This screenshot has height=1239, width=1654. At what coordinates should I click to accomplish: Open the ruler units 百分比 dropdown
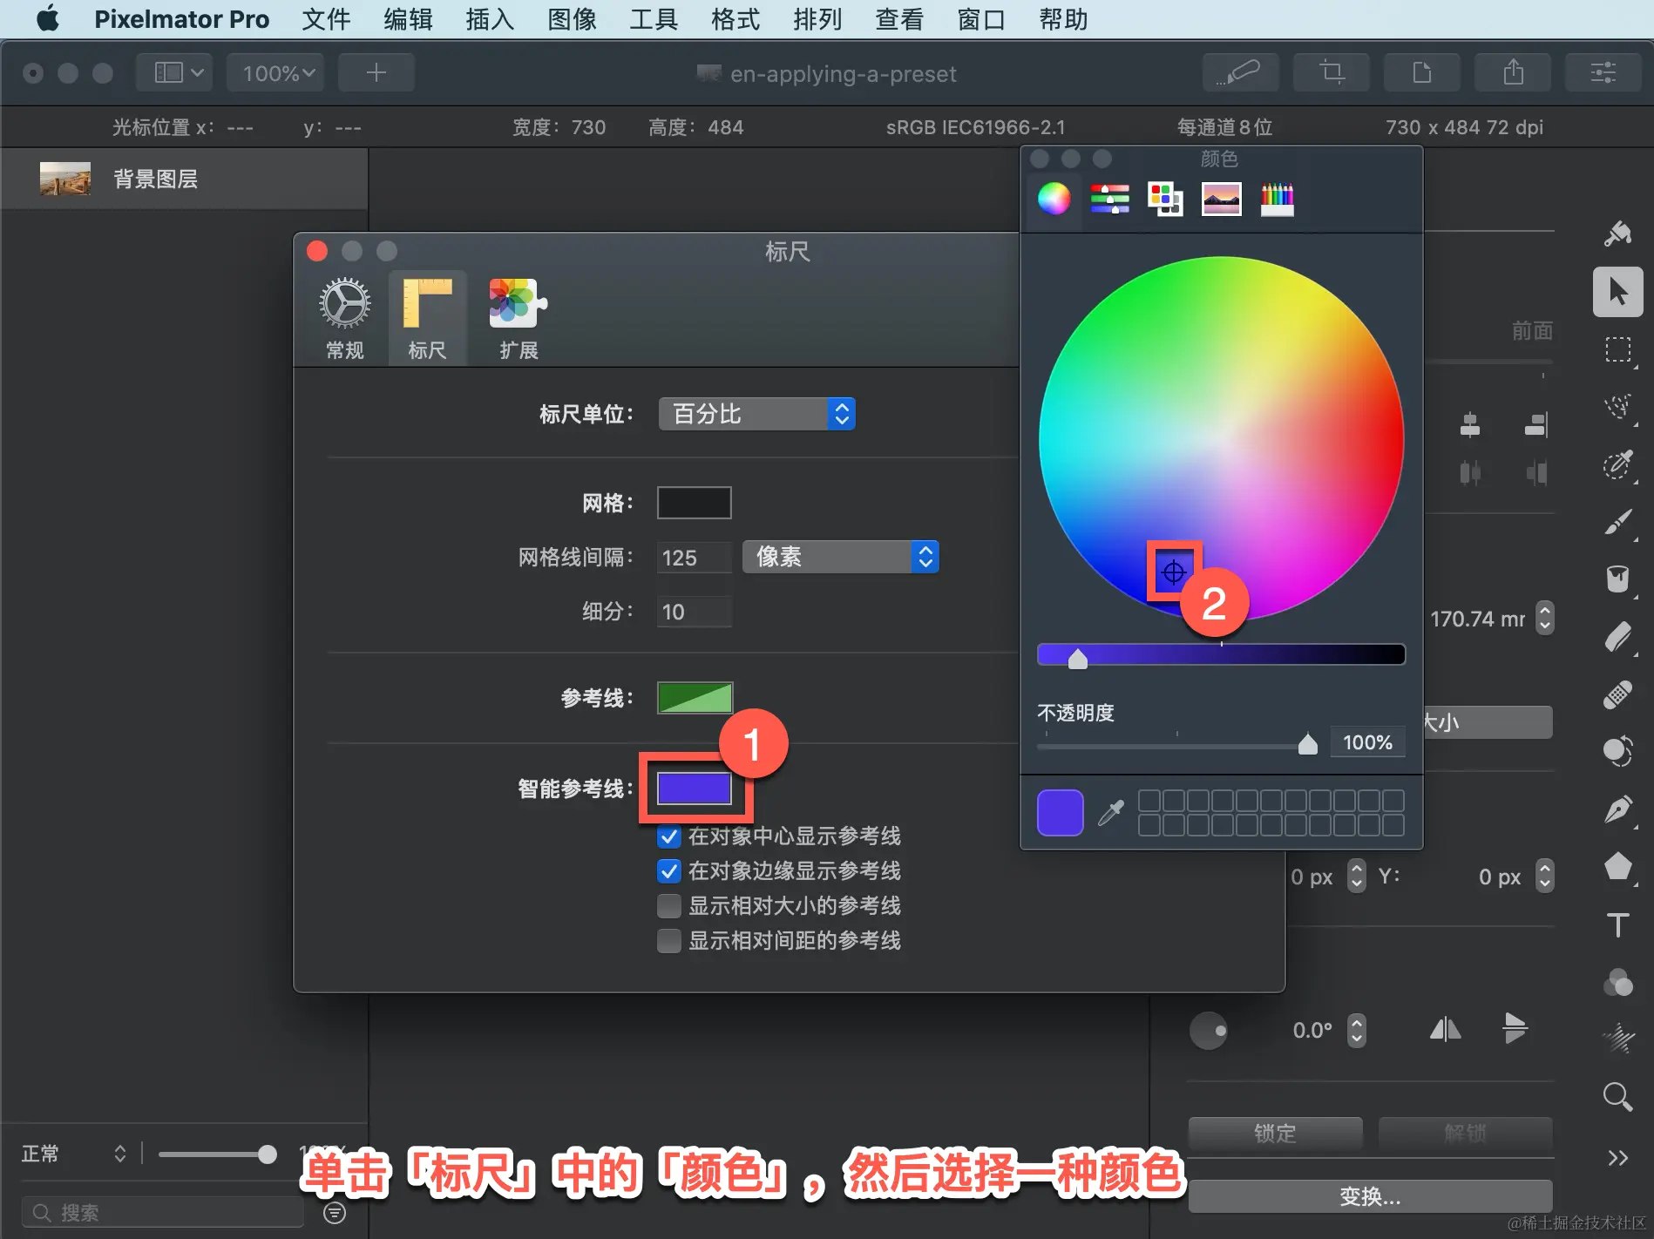[756, 414]
